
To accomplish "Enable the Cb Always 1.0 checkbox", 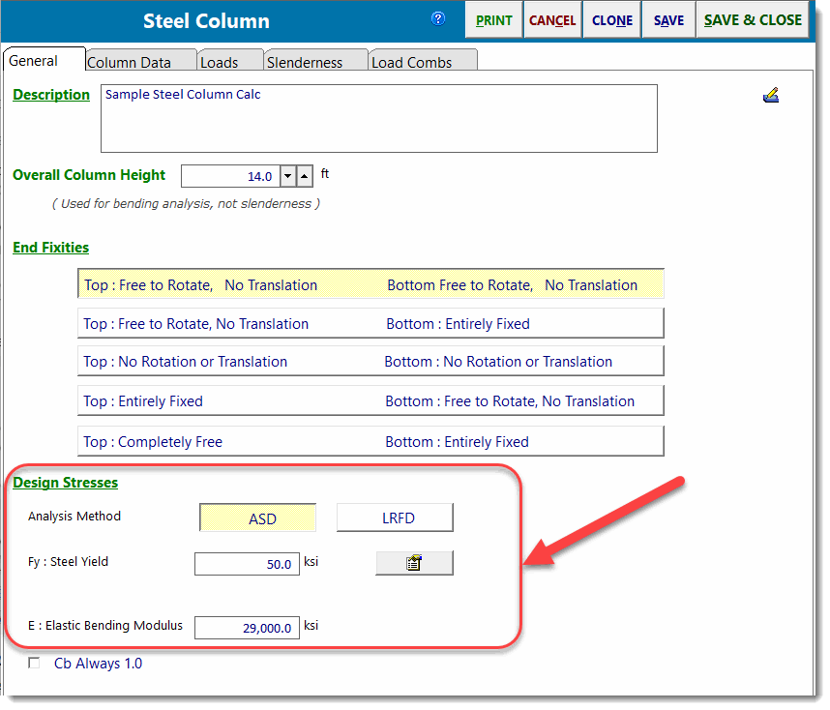I will [35, 664].
